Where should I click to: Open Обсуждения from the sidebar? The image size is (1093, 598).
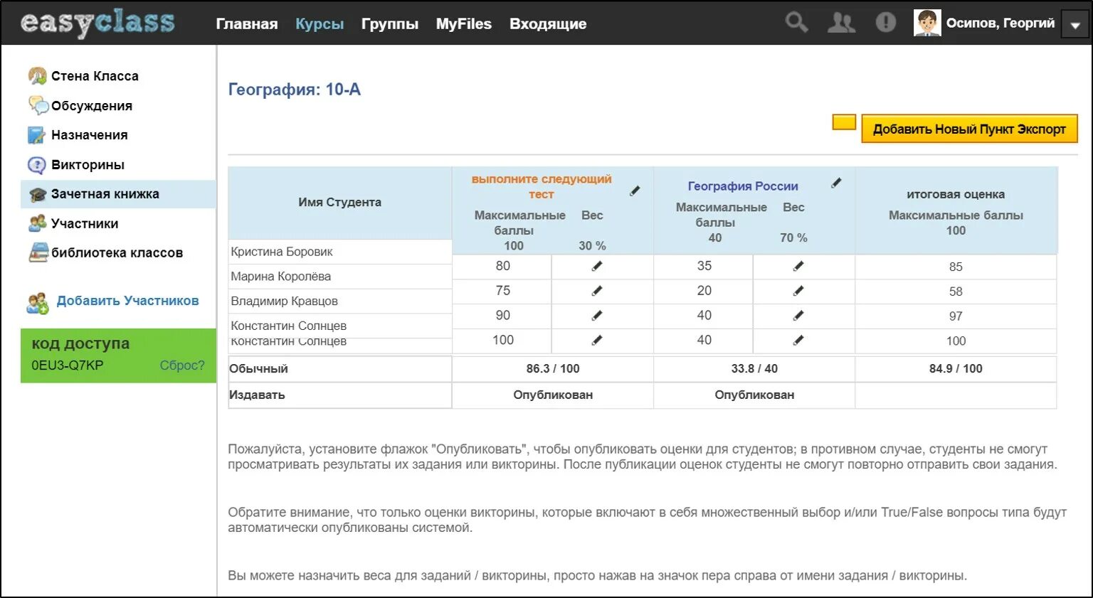coord(91,105)
